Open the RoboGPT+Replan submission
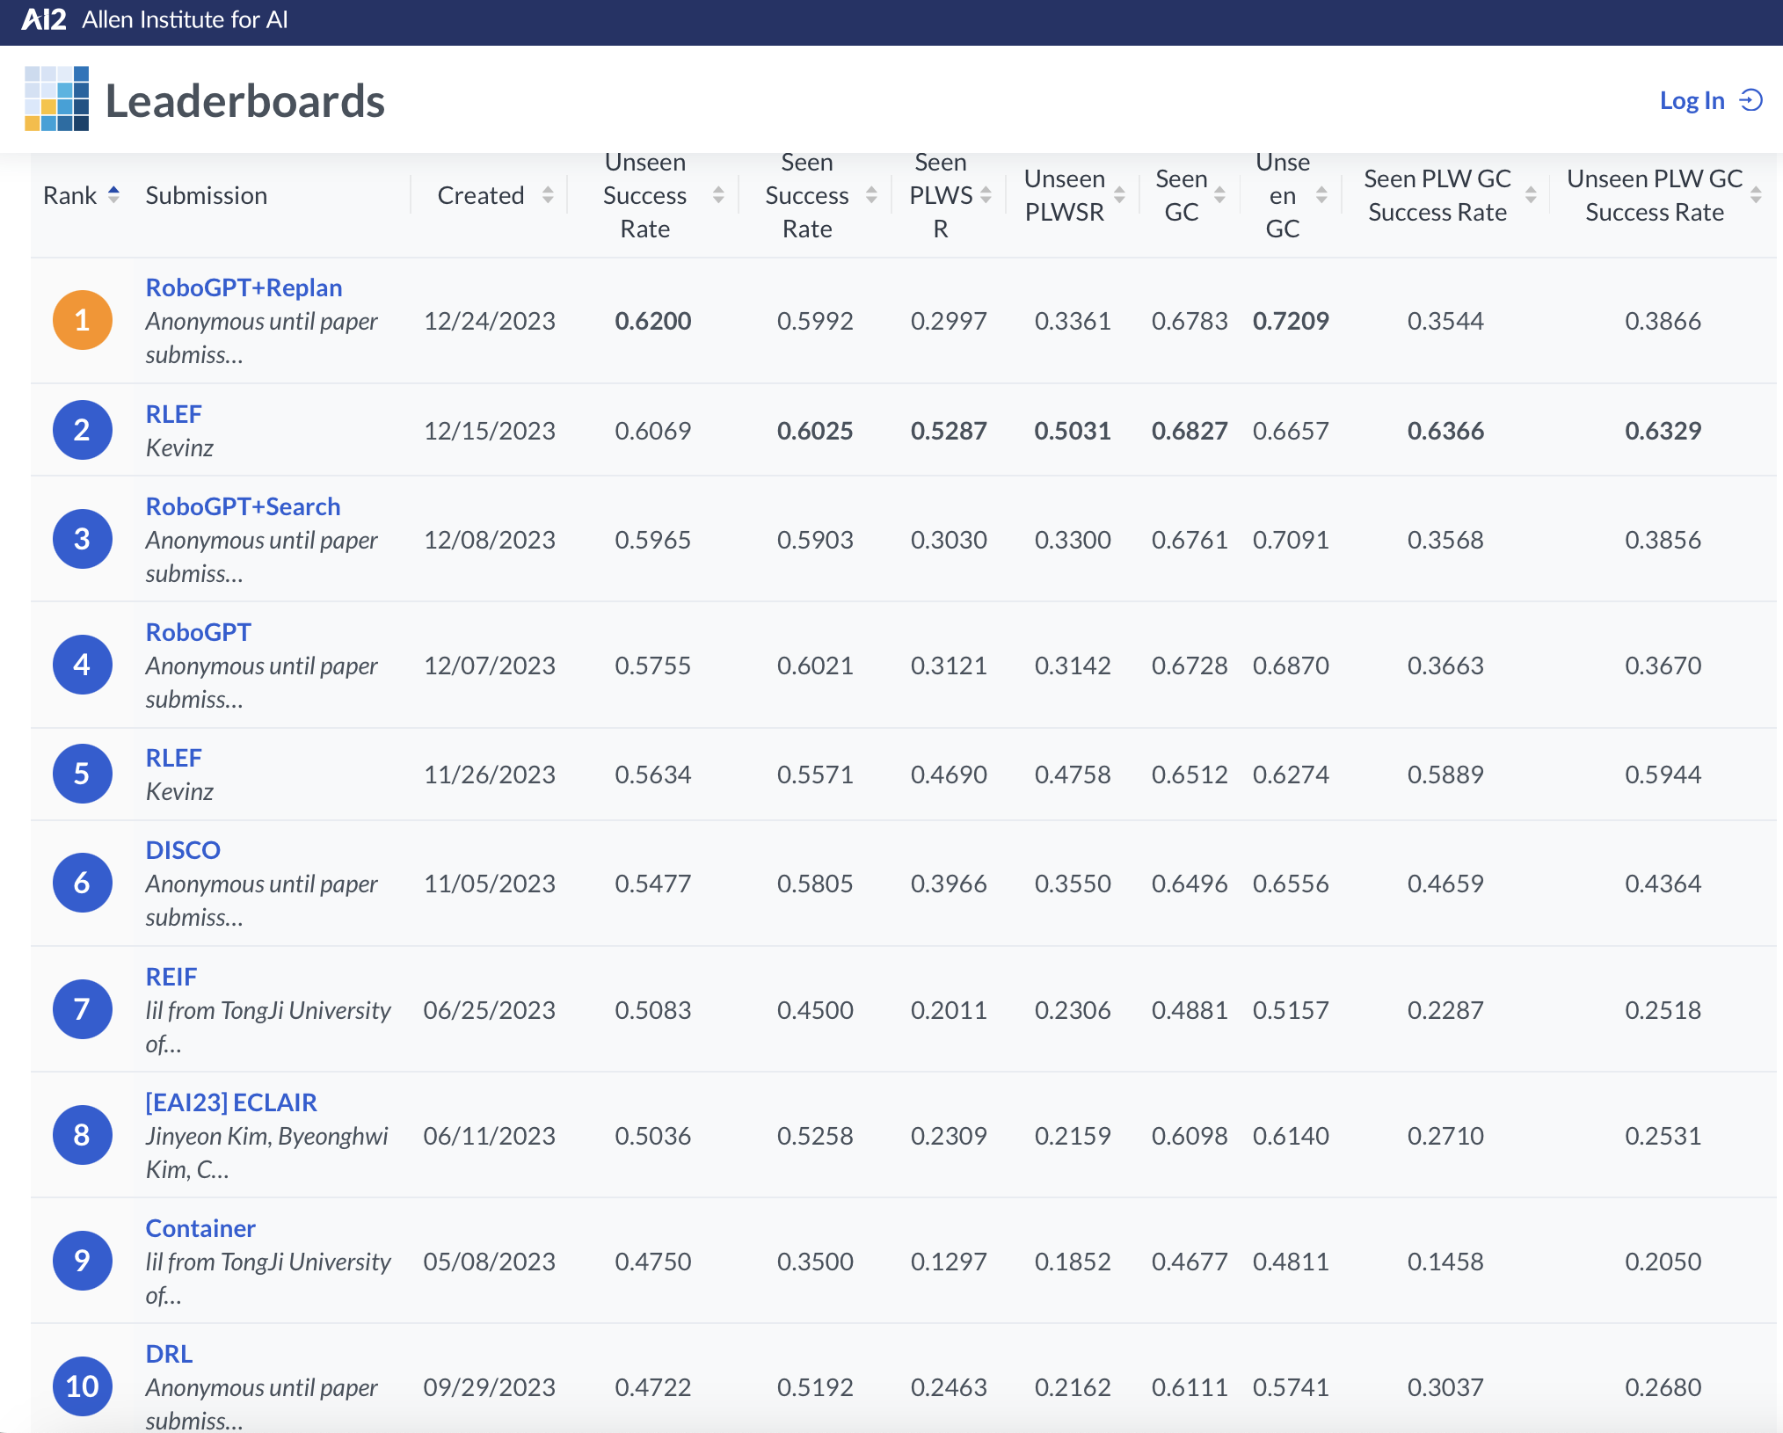 (x=244, y=287)
